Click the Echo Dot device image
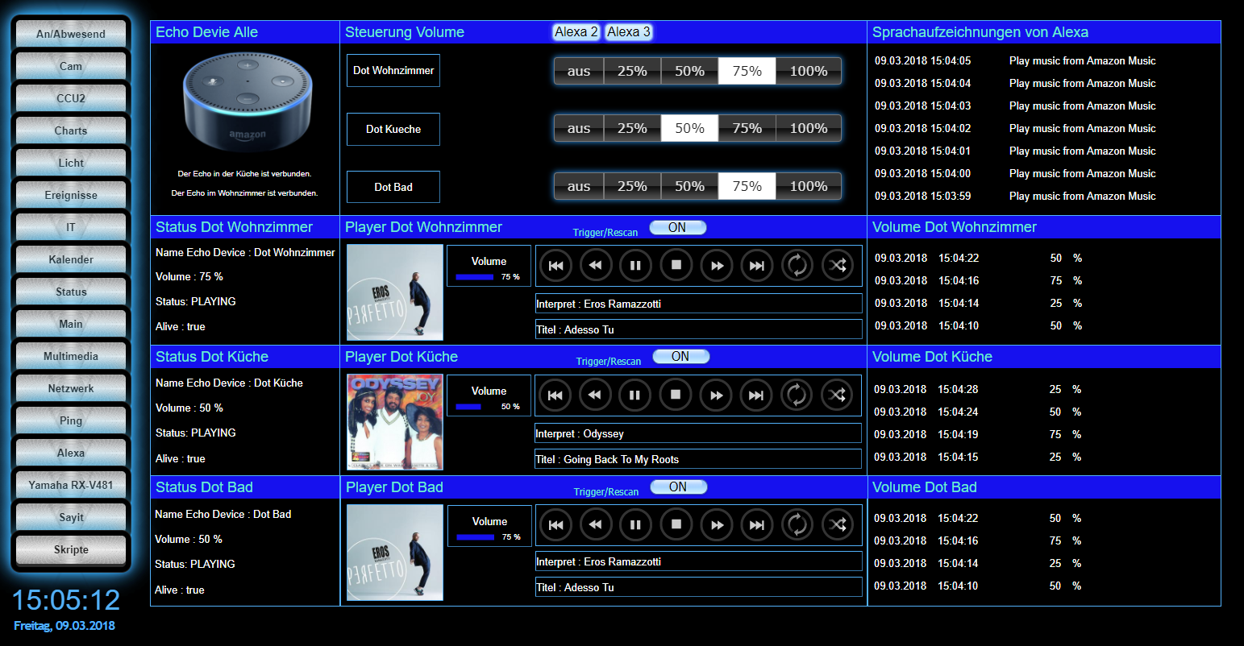 click(x=247, y=102)
